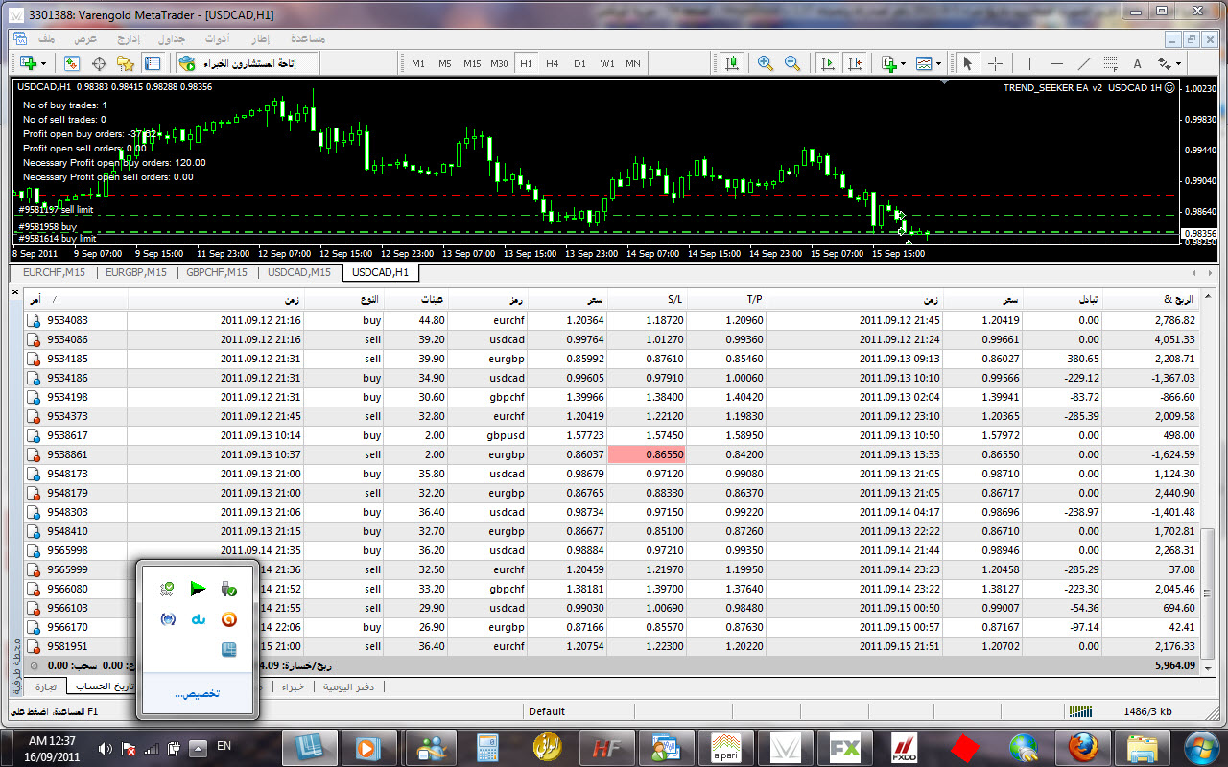
Task: Open the Indicators list icon
Action: (888, 63)
